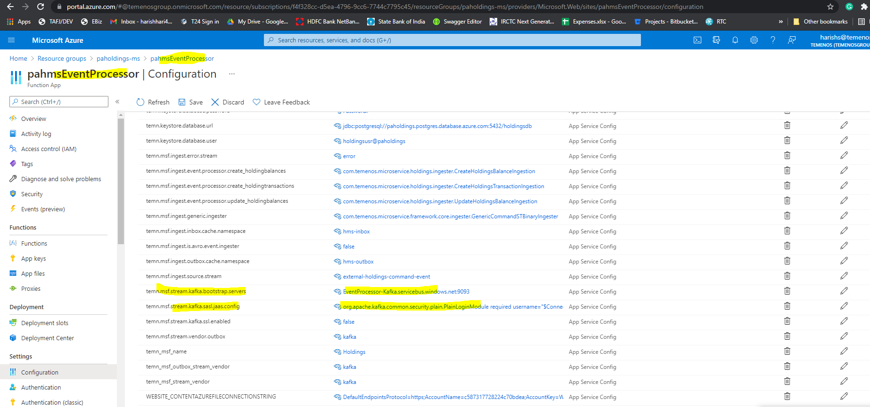The image size is (870, 407).
Task: Open Deployment Center in sidebar
Action: [x=47, y=338]
